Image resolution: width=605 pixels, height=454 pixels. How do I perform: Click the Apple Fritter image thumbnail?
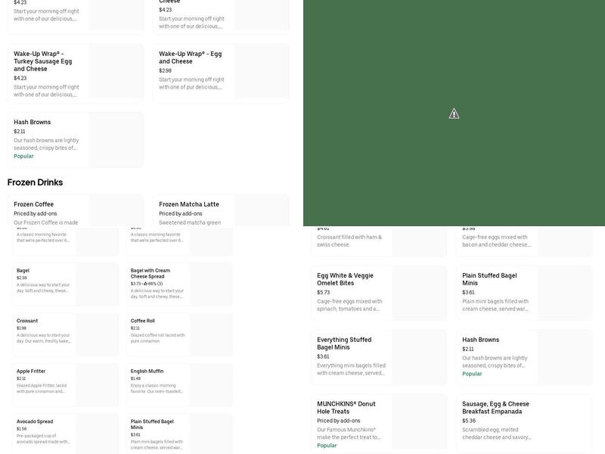(x=97, y=384)
